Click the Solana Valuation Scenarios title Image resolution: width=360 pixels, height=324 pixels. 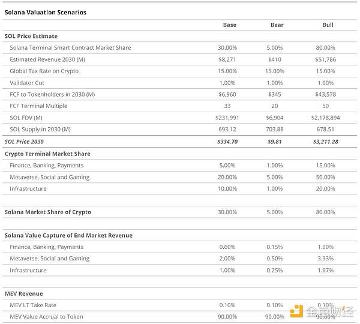45,12
